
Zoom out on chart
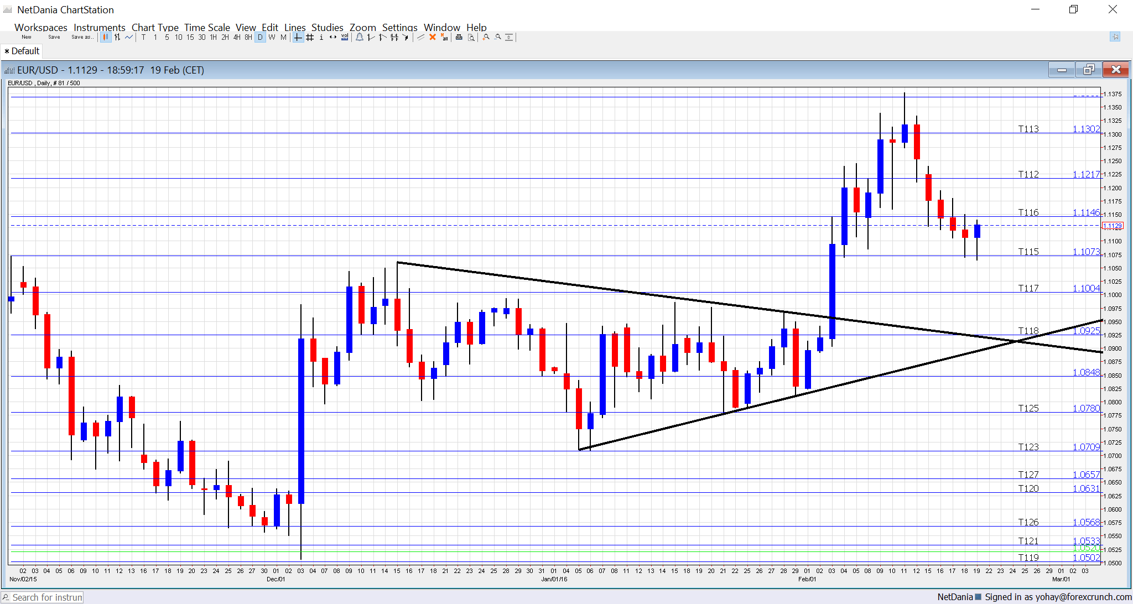pyautogui.click(x=497, y=37)
